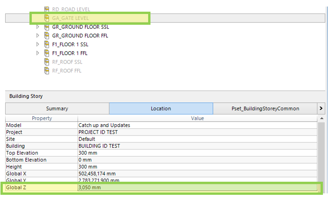Select the GR_GROUND FLOOR FFL storey
336x199 pixels.
pos(80,36)
